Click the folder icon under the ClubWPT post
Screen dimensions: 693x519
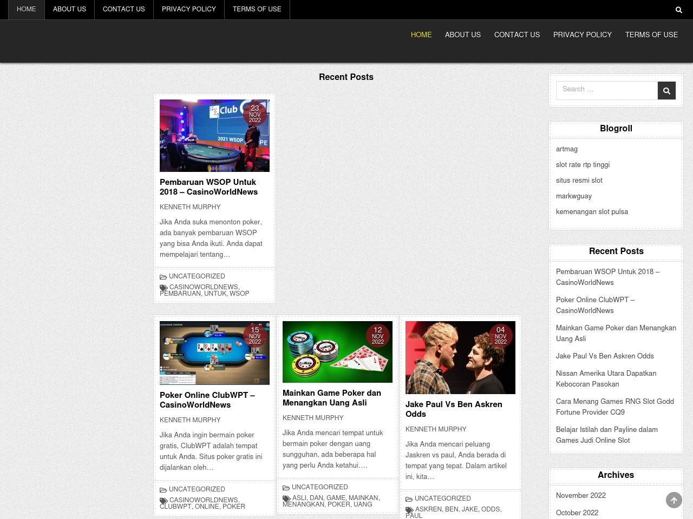click(x=163, y=490)
